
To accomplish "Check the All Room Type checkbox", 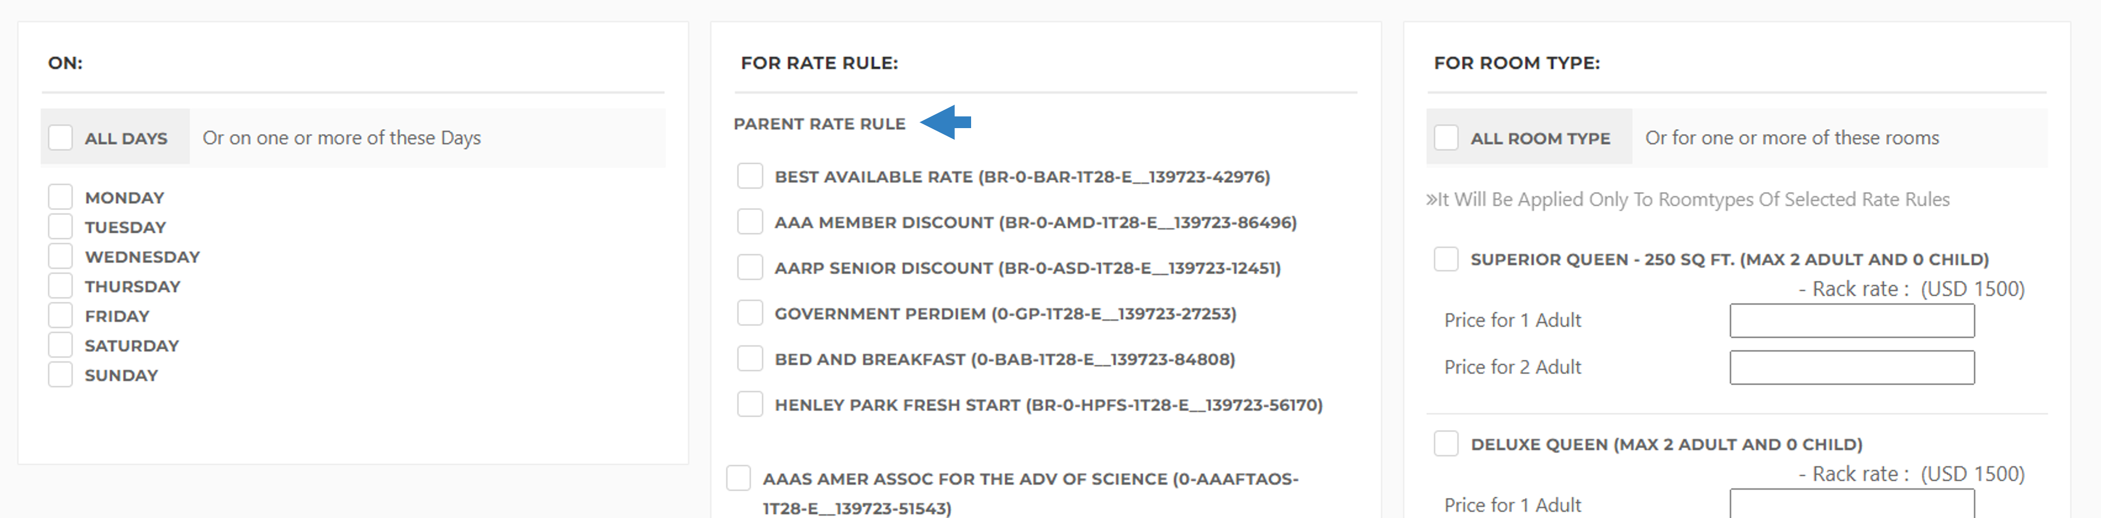I will (1446, 137).
